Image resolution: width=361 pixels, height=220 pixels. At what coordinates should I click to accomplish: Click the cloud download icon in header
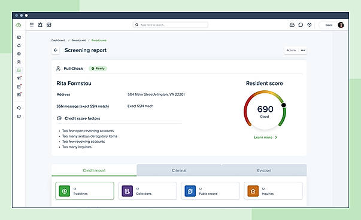(x=292, y=25)
